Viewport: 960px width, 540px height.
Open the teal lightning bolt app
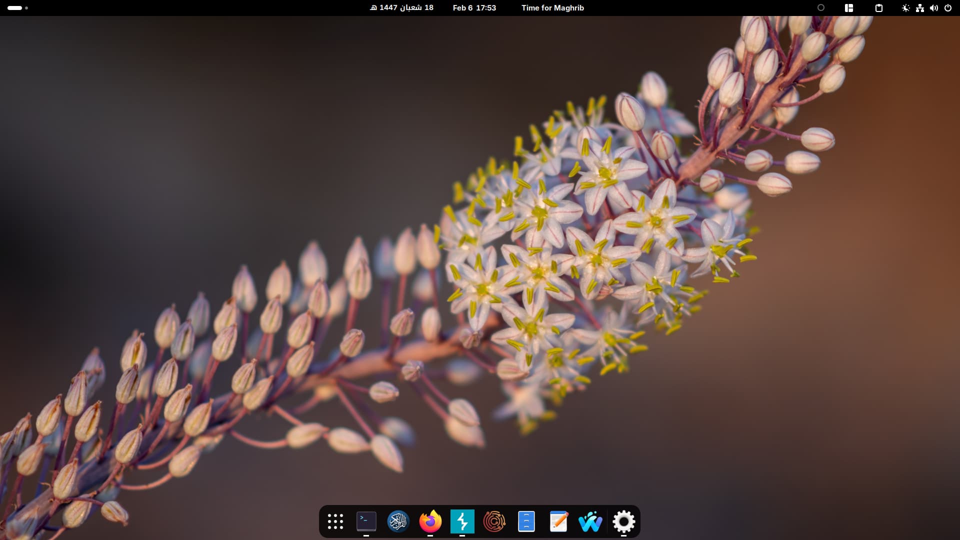pos(462,521)
